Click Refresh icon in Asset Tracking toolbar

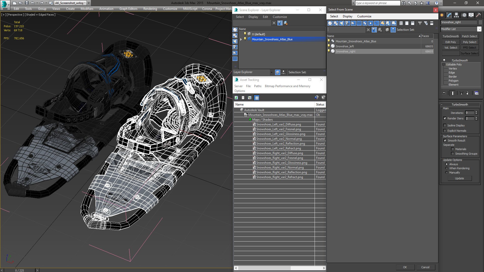236,98
